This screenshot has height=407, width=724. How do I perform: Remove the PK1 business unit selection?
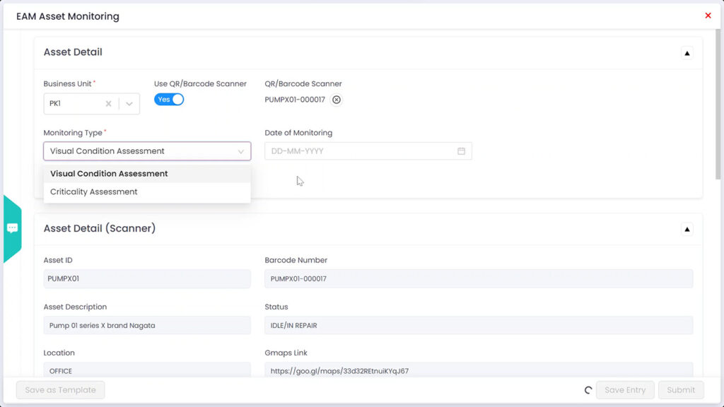click(x=110, y=103)
